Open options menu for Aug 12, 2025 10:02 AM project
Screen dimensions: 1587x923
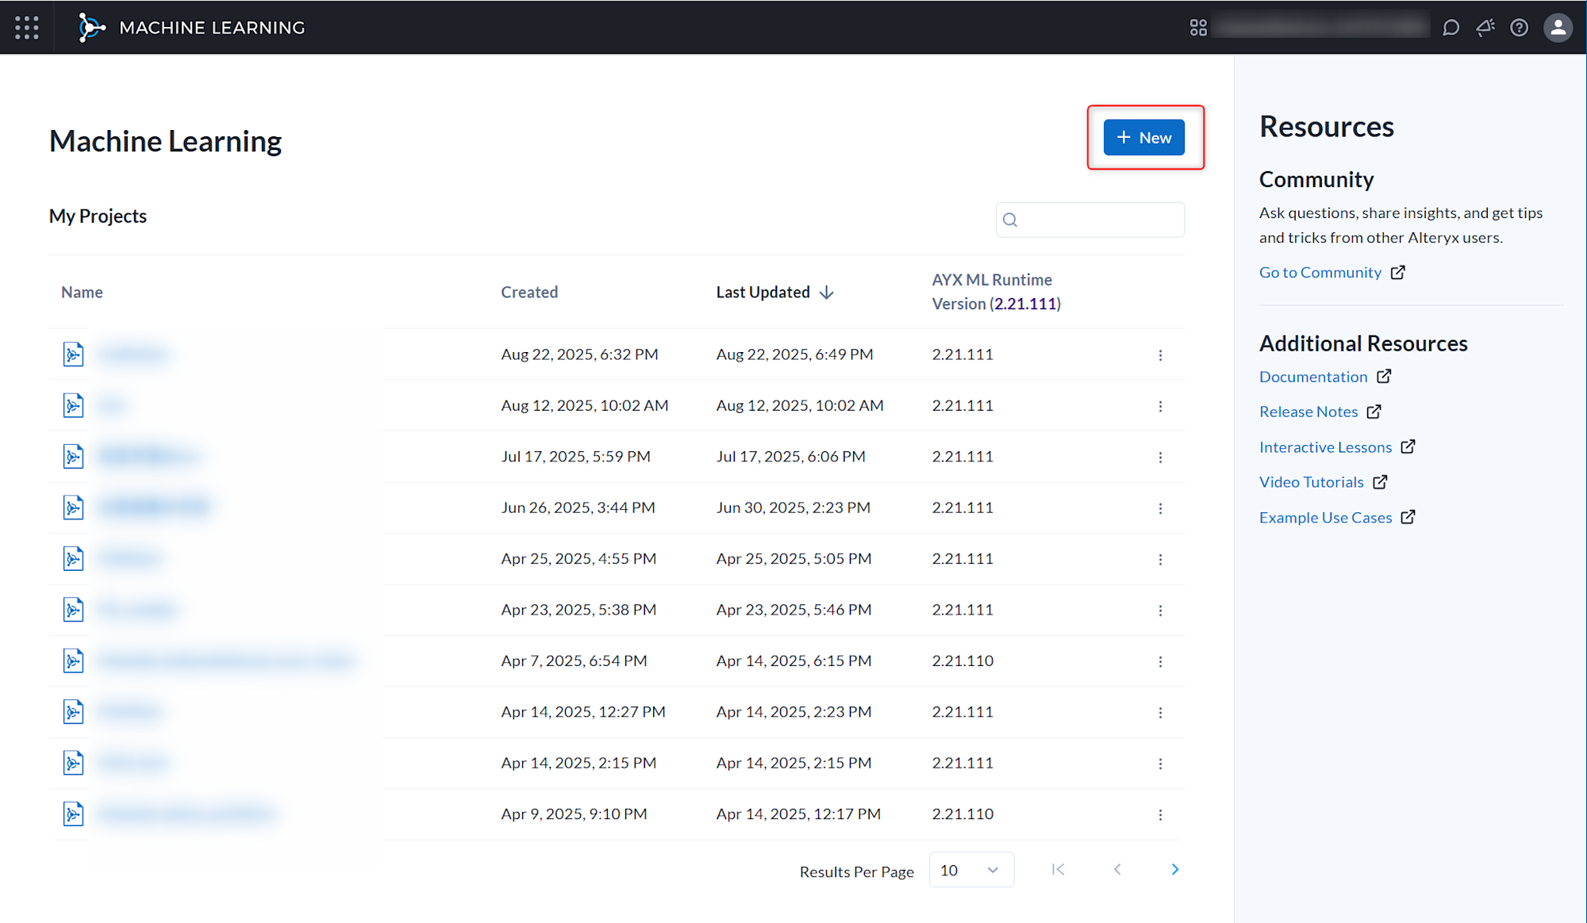1160,406
